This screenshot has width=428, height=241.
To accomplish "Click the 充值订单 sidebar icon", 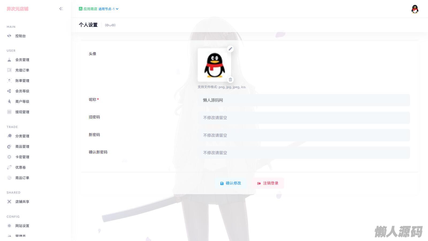I will [9, 70].
